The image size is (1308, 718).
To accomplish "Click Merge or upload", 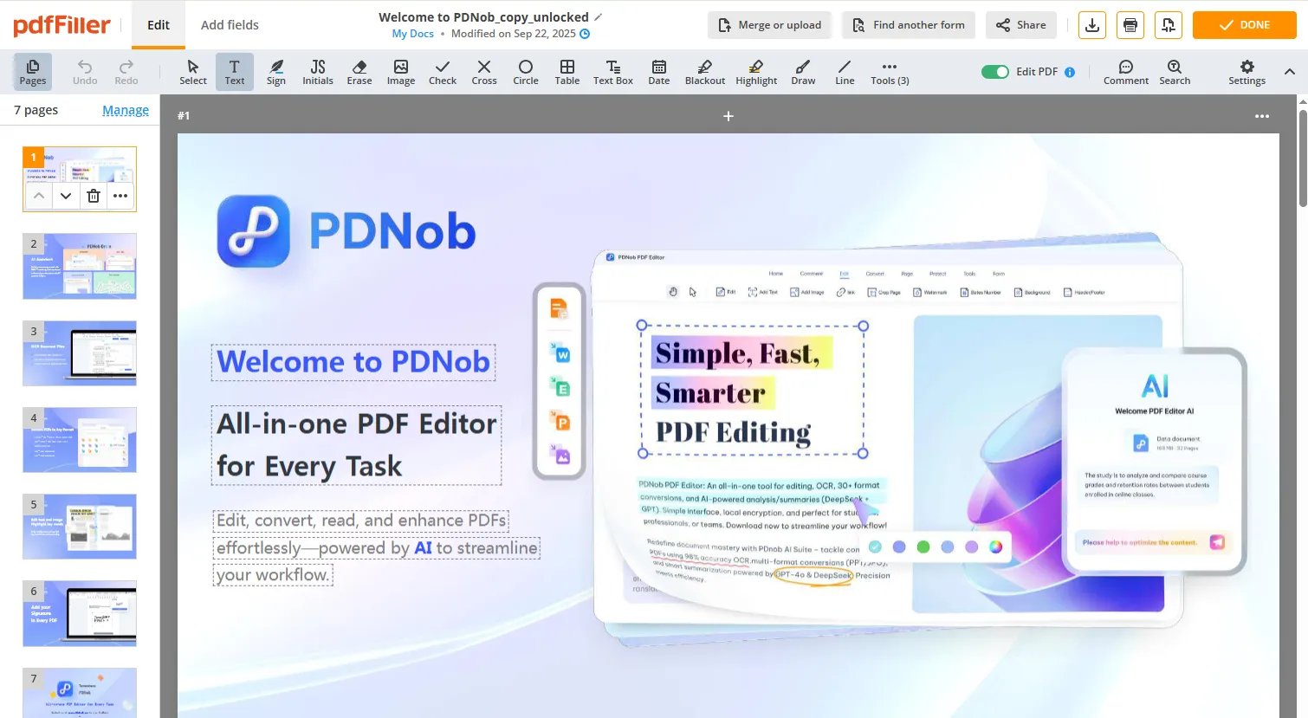I will [770, 25].
